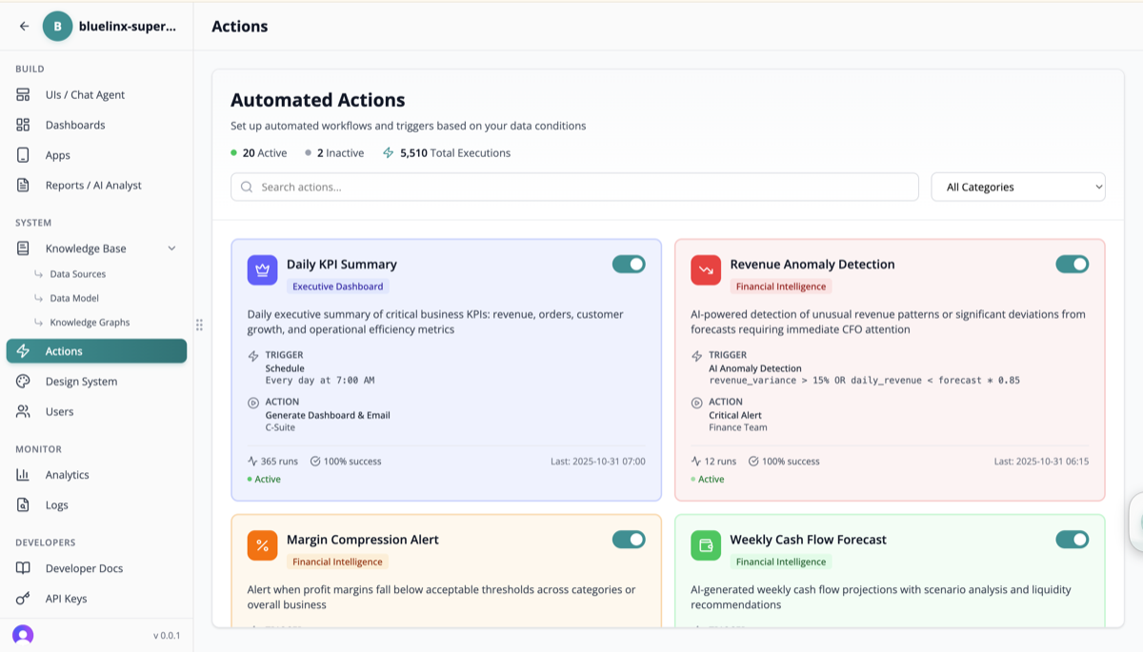Click the Executive Dashboard tag
Viewport: 1143px width, 652px height.
tap(338, 286)
